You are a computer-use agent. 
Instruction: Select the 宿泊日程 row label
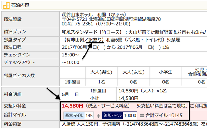point(13,47)
